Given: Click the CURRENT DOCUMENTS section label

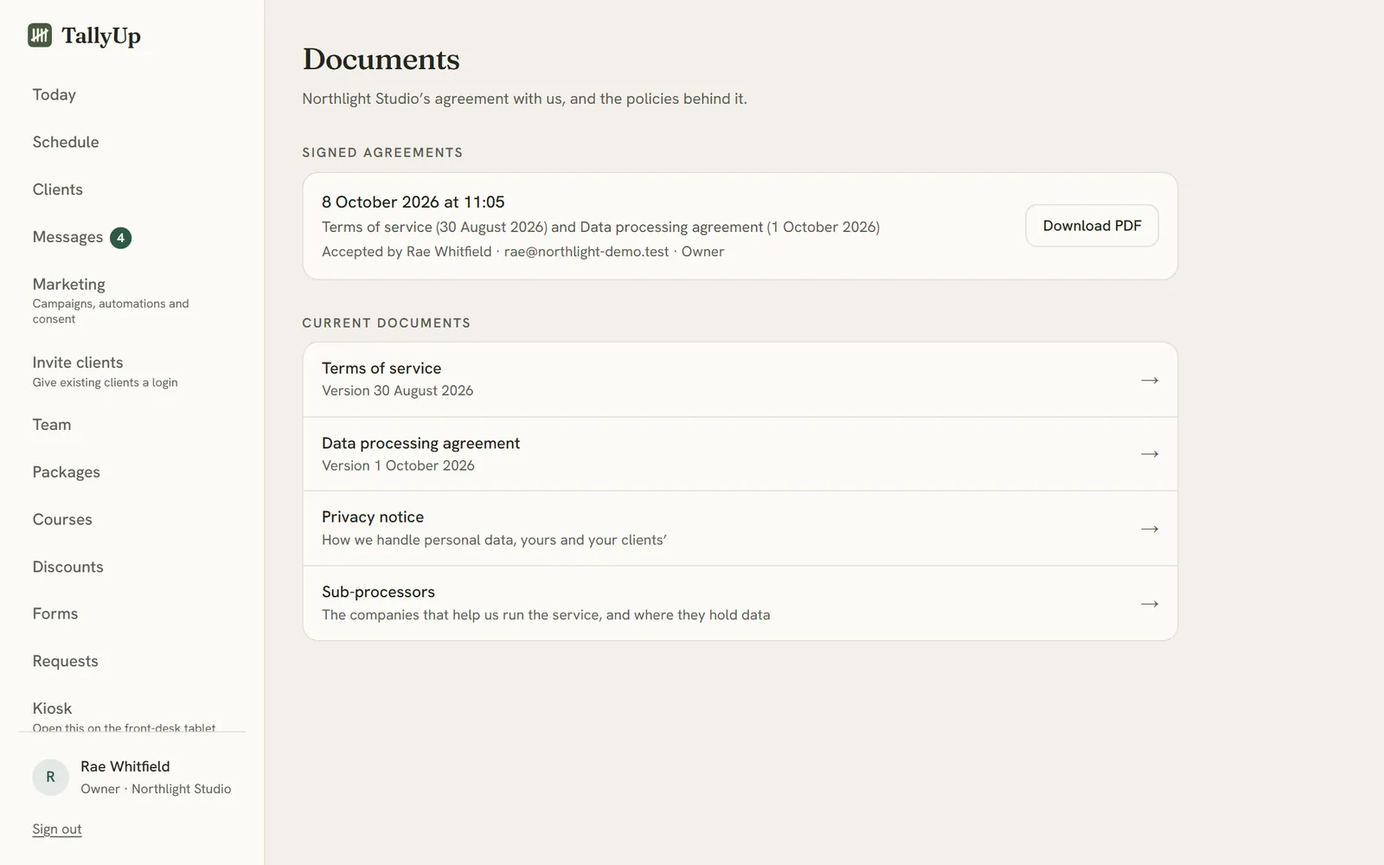Looking at the screenshot, I should point(387,324).
